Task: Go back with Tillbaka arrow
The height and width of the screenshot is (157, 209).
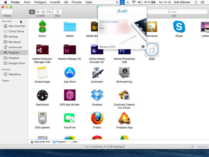Action: click(x=4, y=12)
